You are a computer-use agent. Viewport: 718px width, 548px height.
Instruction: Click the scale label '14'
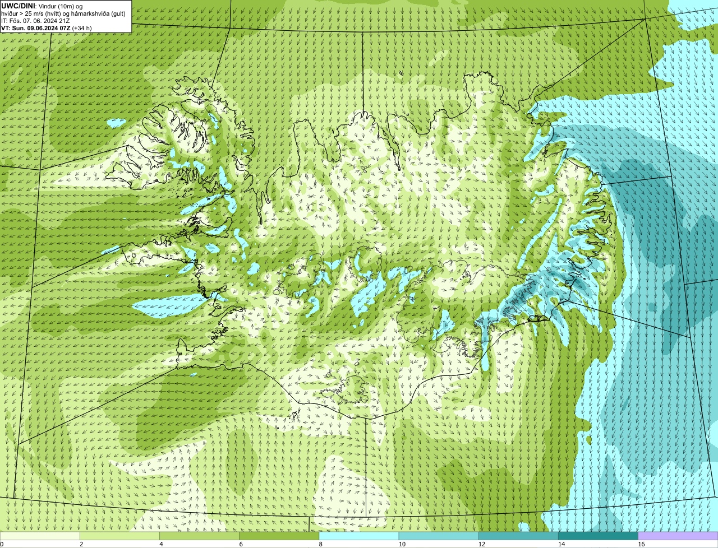(x=561, y=544)
